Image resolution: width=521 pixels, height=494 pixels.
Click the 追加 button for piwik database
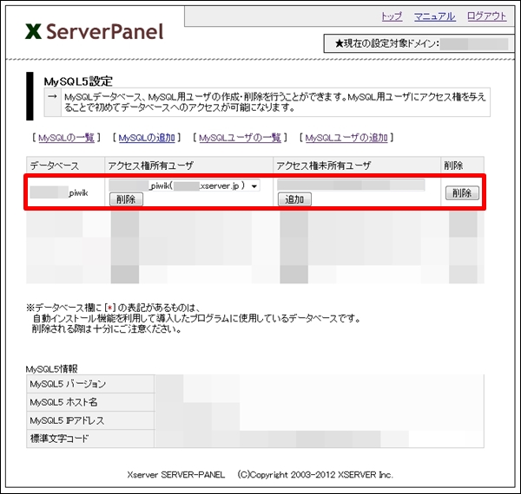[294, 199]
